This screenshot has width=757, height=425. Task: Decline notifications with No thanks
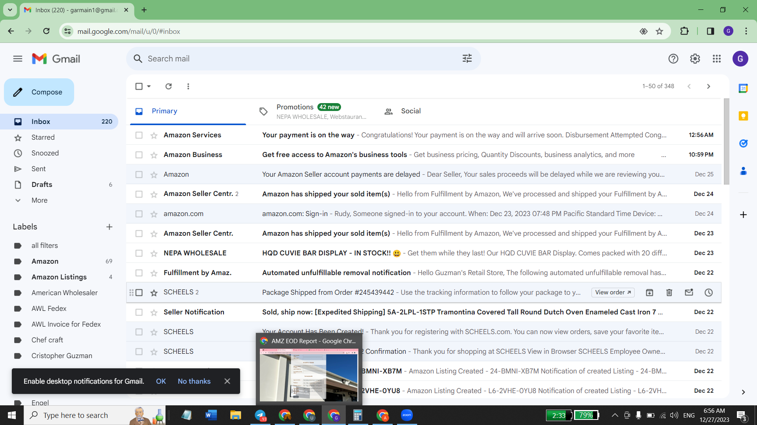(194, 381)
